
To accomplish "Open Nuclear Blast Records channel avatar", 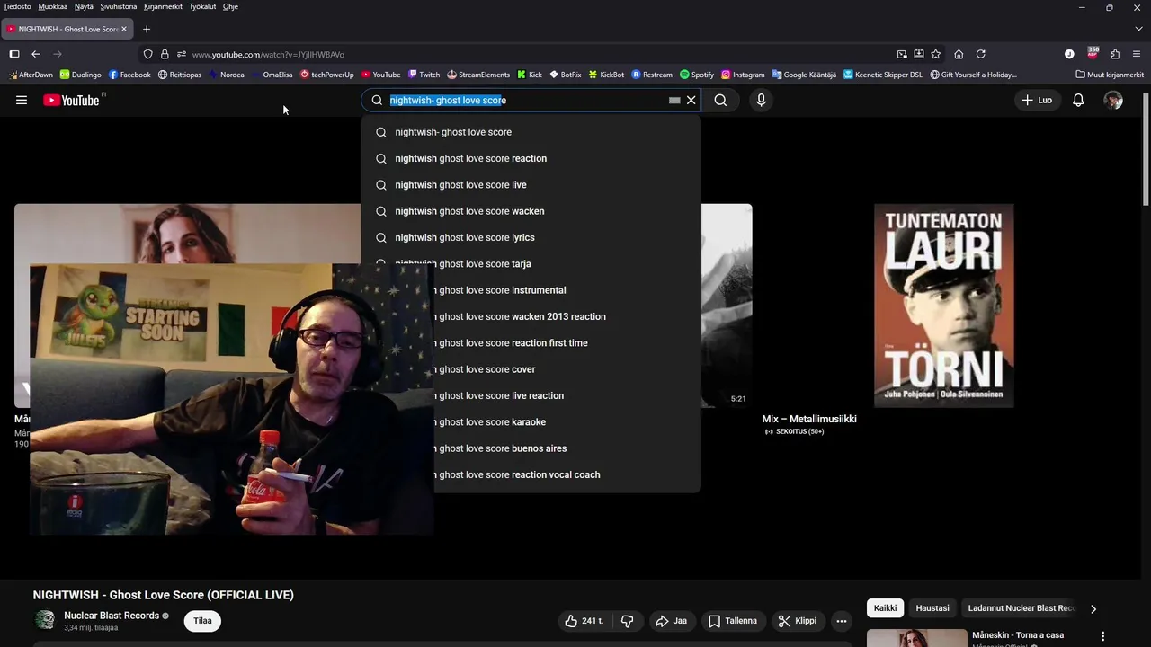I will (x=44, y=620).
